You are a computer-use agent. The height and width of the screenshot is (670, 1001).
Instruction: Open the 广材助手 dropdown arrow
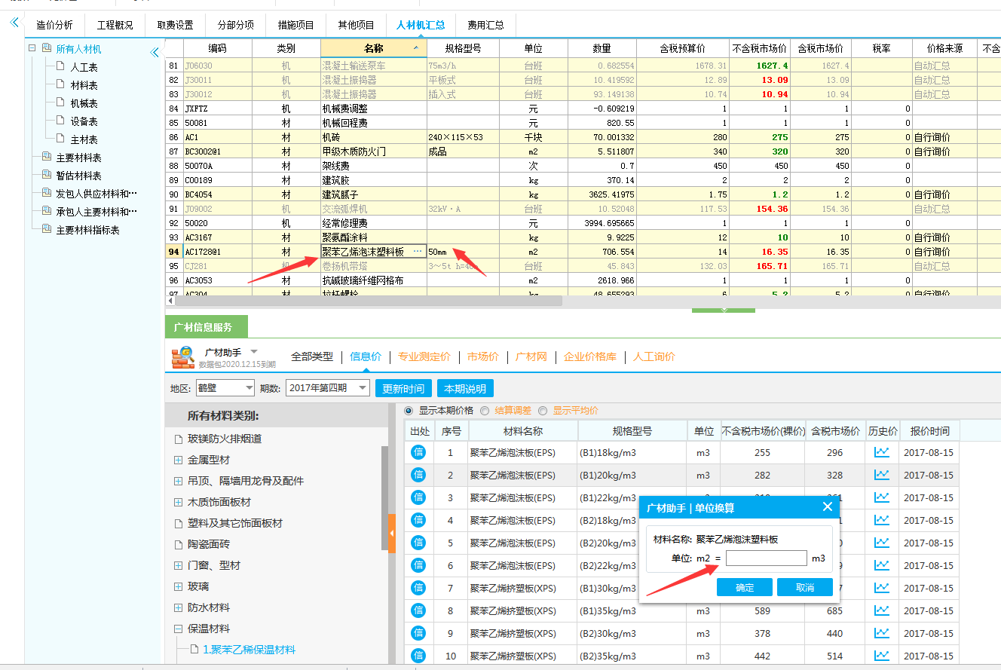coord(254,351)
